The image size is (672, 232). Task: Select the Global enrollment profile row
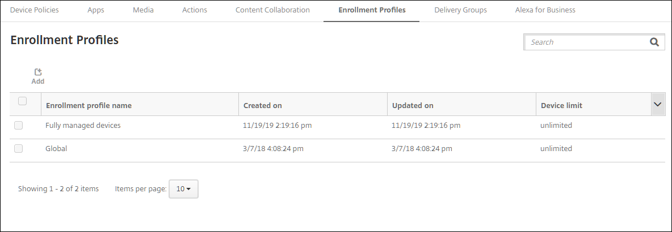click(x=56, y=149)
